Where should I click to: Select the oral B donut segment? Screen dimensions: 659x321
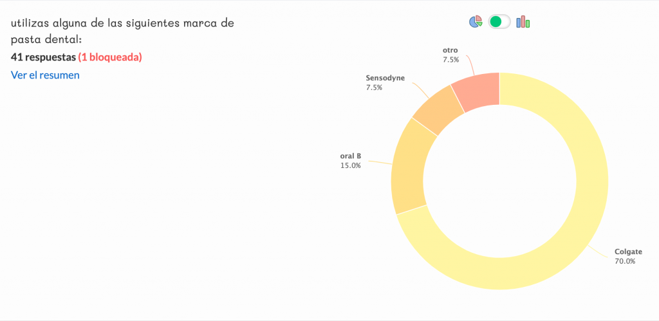407,167
